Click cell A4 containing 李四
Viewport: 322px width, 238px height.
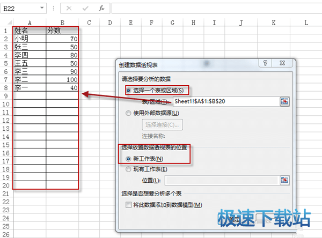(30, 55)
